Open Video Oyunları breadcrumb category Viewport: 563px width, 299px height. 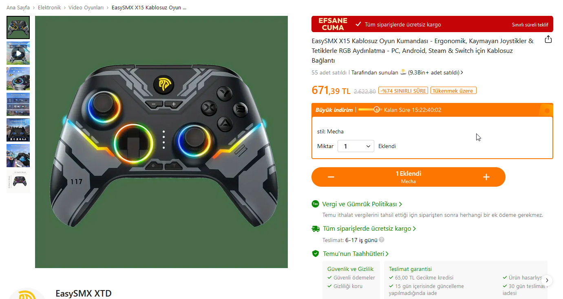coord(86,7)
